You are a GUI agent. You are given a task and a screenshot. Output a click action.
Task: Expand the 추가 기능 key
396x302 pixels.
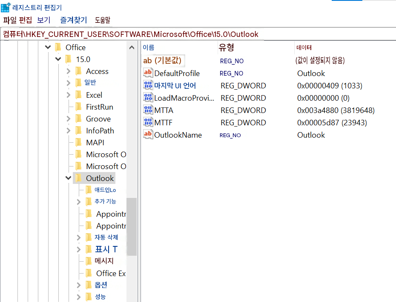pos(79,202)
